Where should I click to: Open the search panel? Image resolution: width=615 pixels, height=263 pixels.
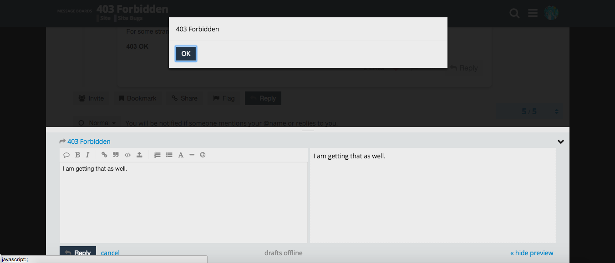point(514,13)
